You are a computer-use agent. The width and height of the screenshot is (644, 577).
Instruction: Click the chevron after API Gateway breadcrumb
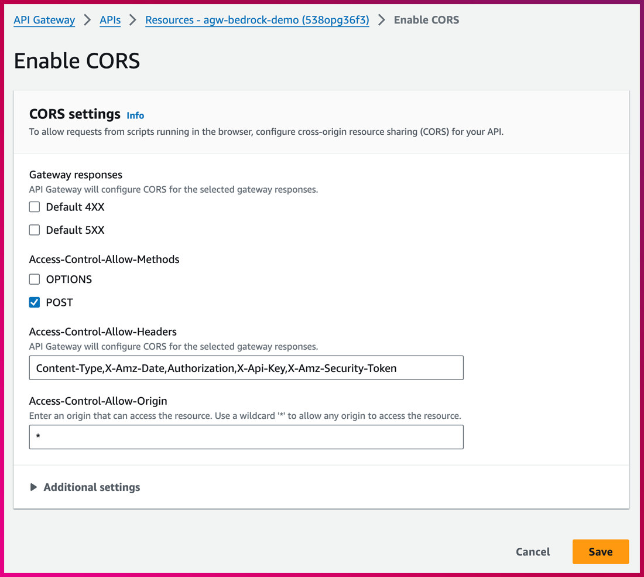[87, 20]
